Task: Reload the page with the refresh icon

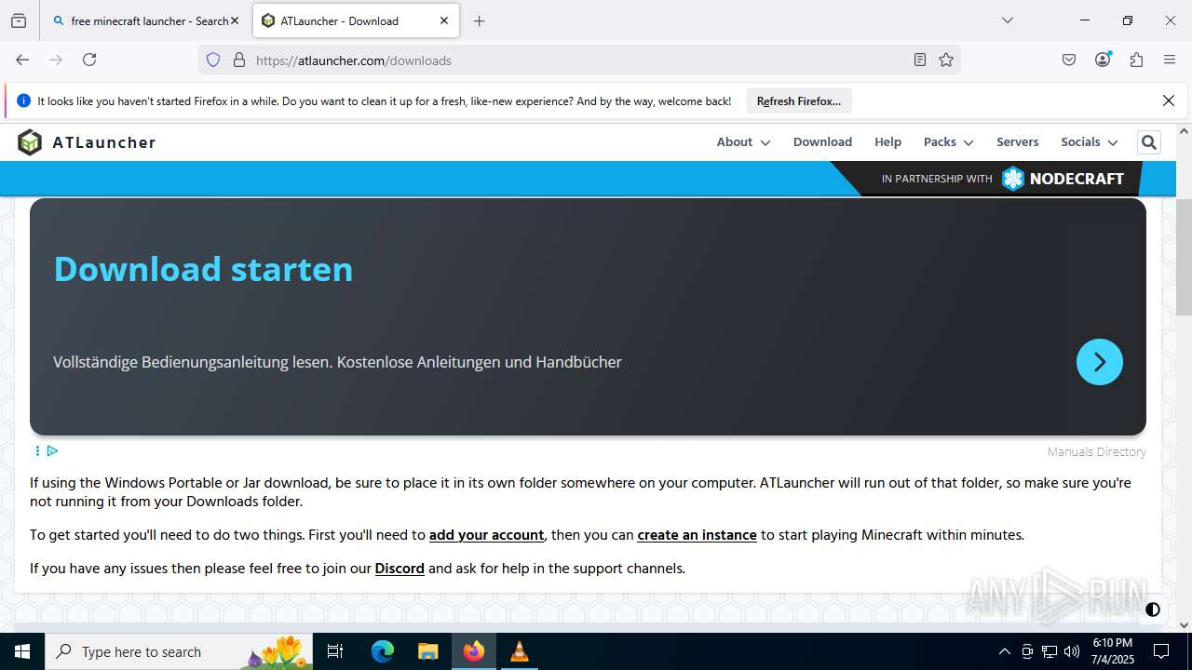Action: pyautogui.click(x=89, y=60)
